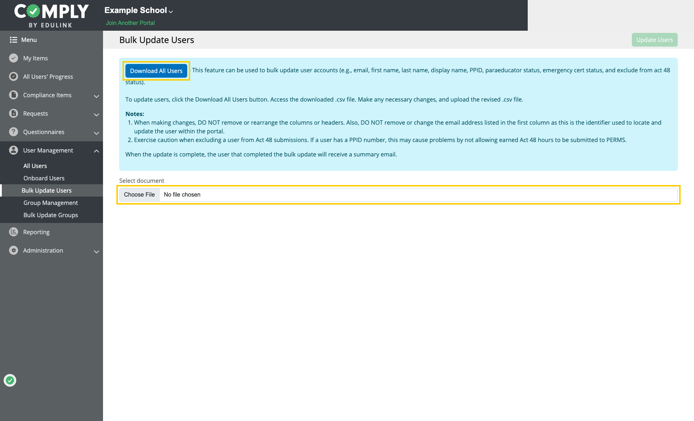Click the Questionnaires label
694x421 pixels.
tap(44, 132)
